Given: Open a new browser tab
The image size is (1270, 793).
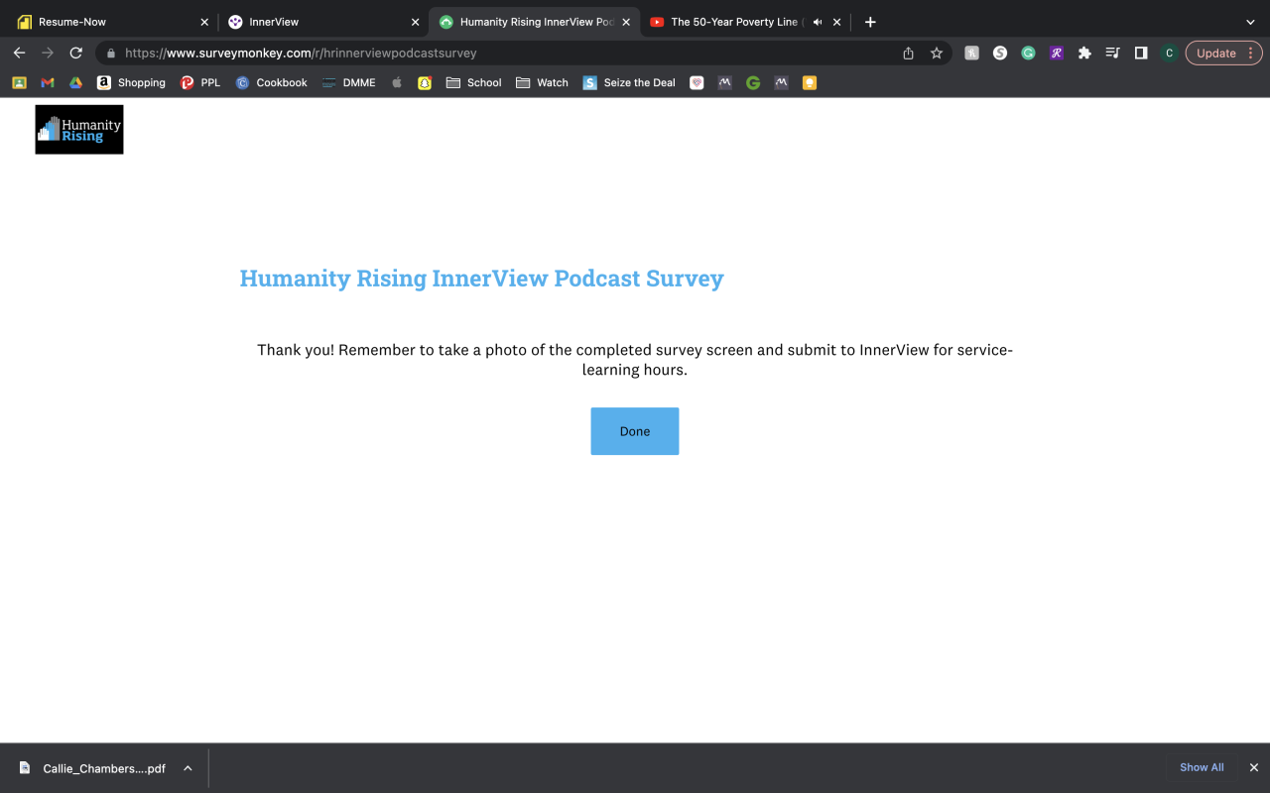Looking at the screenshot, I should (x=870, y=22).
